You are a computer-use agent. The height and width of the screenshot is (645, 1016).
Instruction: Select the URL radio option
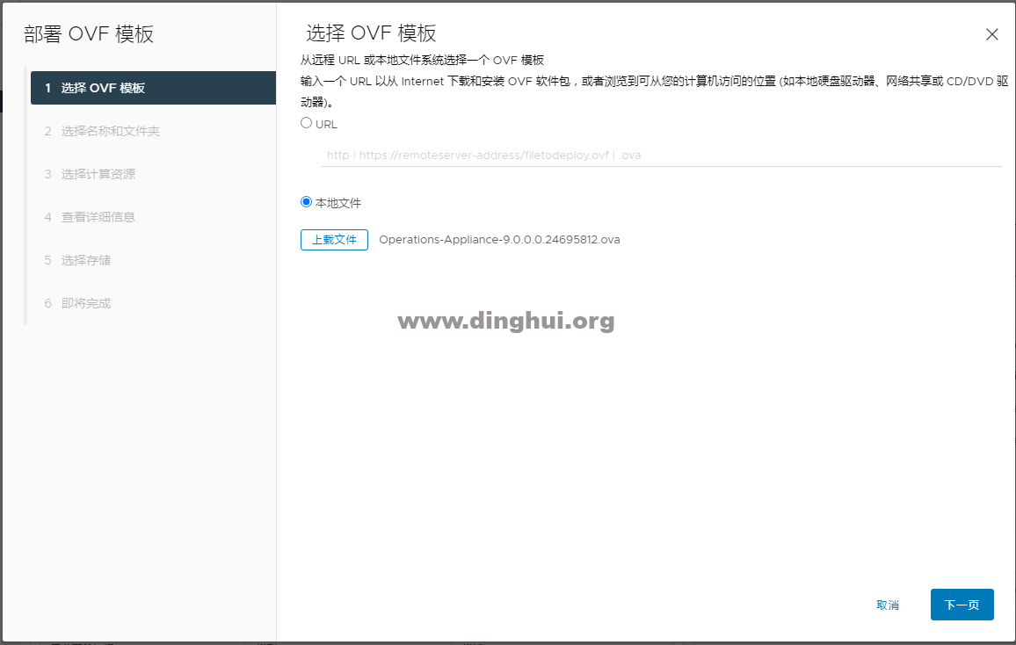(x=307, y=123)
